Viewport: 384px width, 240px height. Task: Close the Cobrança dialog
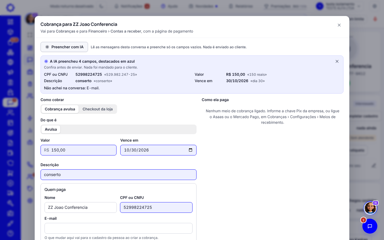[339, 25]
